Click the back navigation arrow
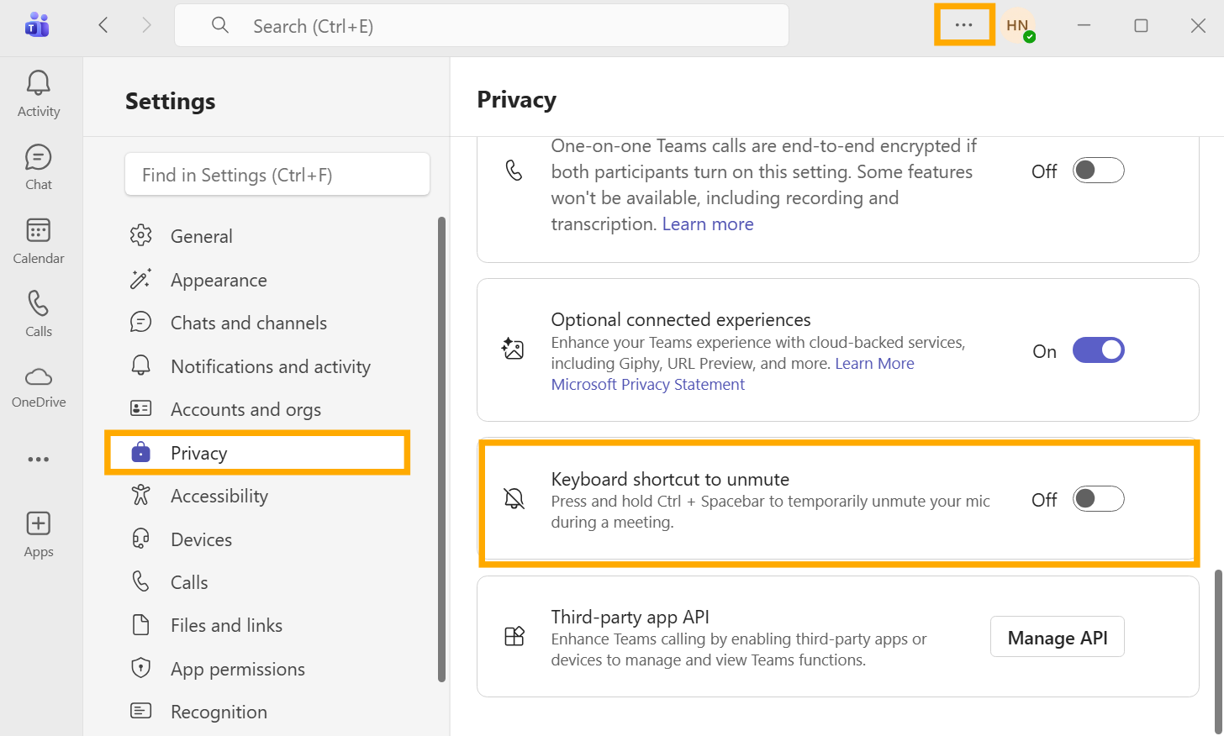 [103, 25]
